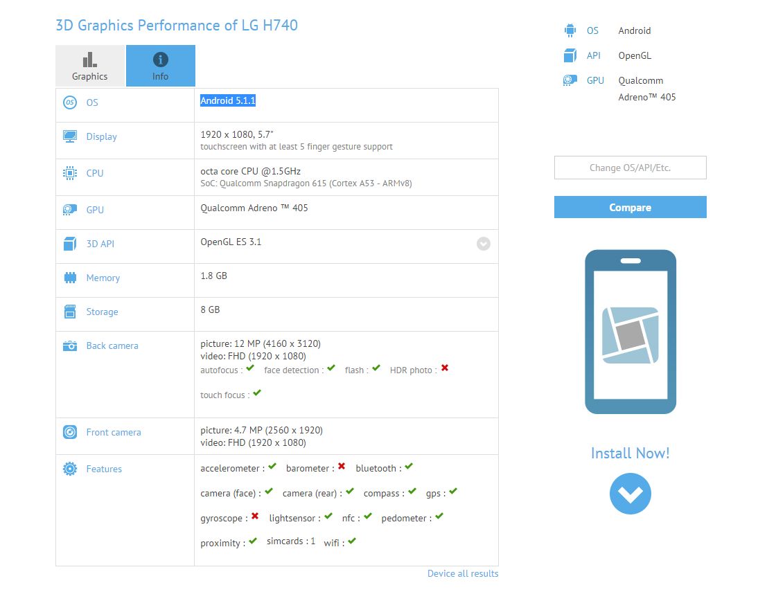
Task: Click the bar chart icon on the Graphics tab
Action: (89, 60)
